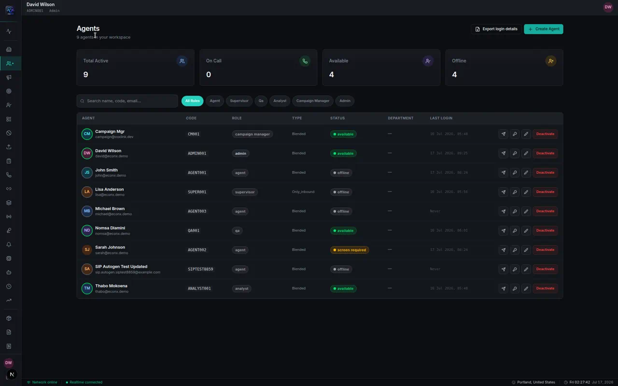Deactivate Campaign Mgr agent
This screenshot has height=386, width=618.
coord(545,134)
